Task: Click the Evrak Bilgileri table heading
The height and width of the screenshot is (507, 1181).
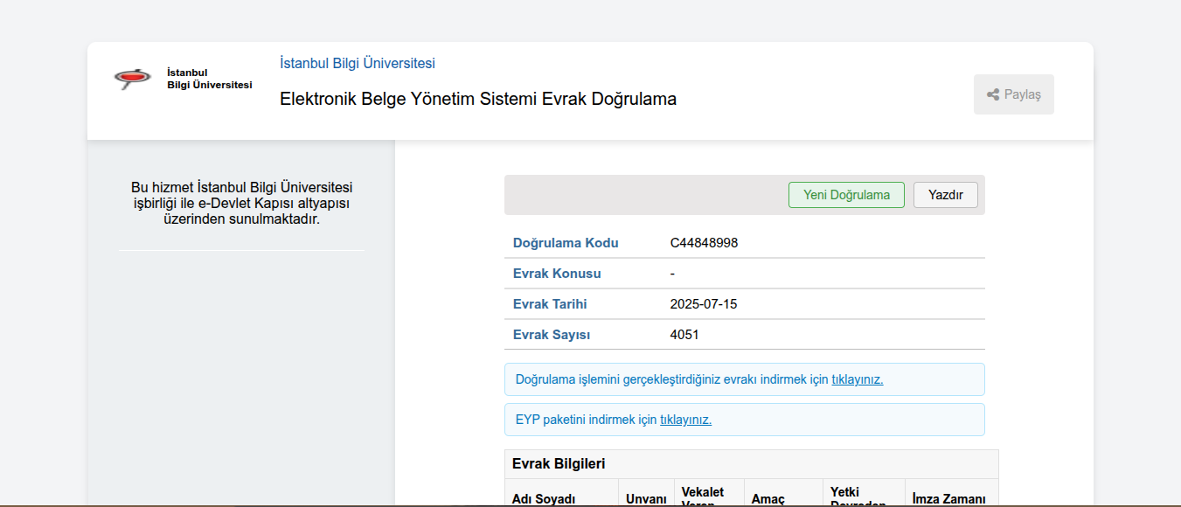Action: [x=559, y=463]
